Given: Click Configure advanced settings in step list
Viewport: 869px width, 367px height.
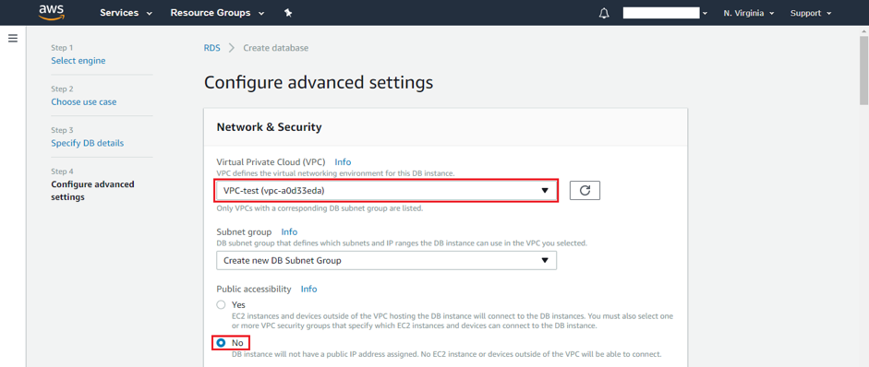Looking at the screenshot, I should coord(92,191).
